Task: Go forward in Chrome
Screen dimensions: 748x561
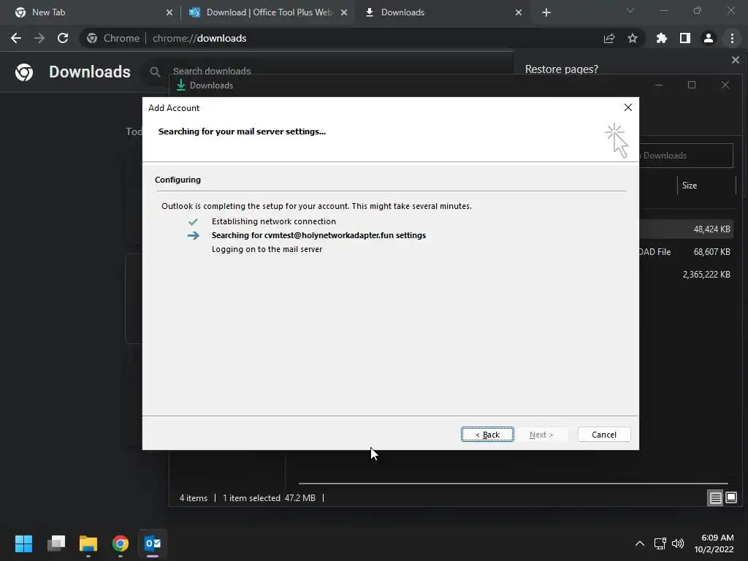Action: click(39, 38)
